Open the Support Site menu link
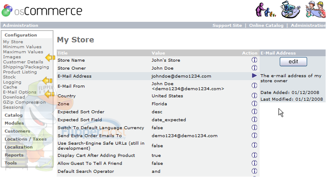This screenshot has height=177, width=326. click(x=227, y=25)
